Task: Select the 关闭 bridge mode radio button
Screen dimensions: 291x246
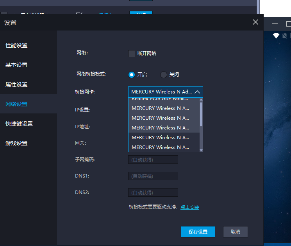Action: (x=164, y=75)
